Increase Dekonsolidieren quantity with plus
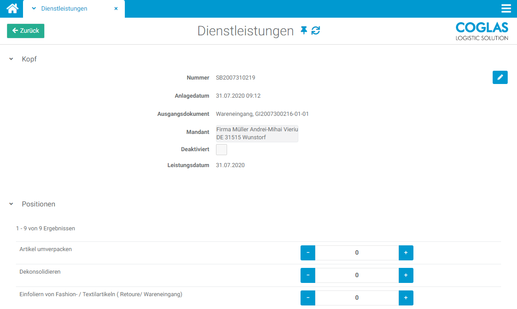This screenshot has height=309, width=517. click(x=405, y=275)
